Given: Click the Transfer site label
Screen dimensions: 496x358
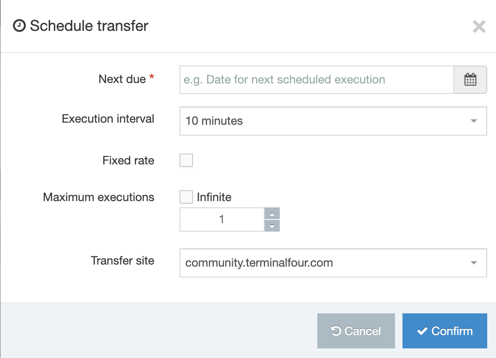Looking at the screenshot, I should tap(122, 261).
